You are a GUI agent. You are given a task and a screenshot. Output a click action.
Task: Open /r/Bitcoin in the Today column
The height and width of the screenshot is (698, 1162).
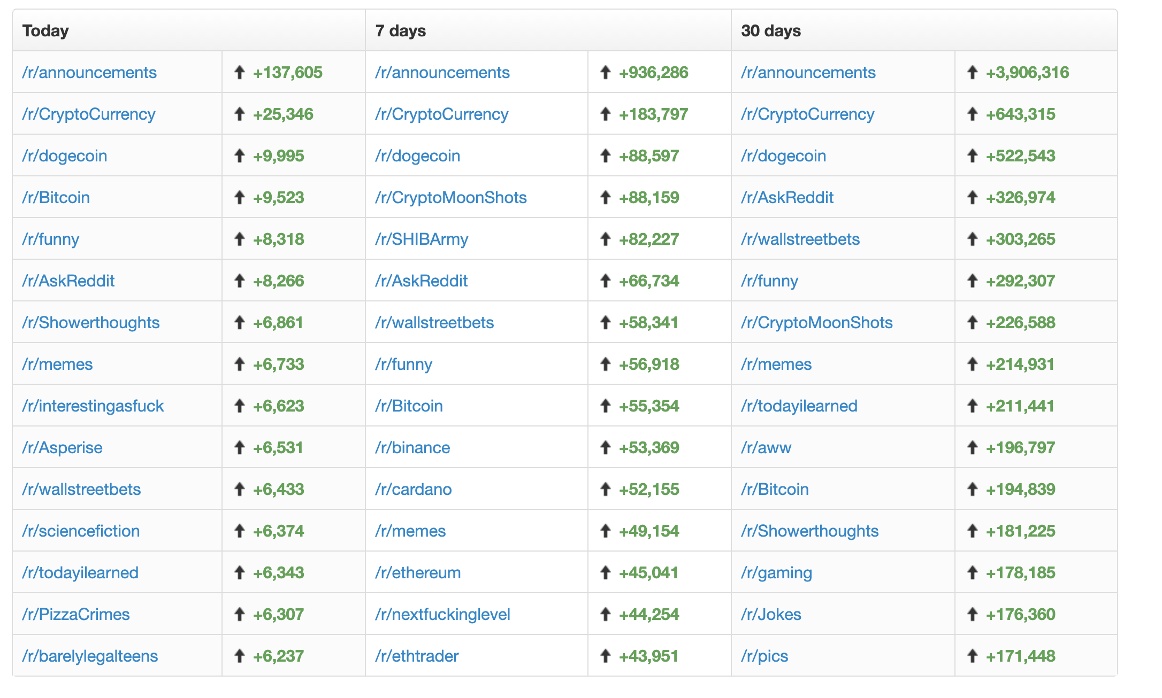(56, 197)
